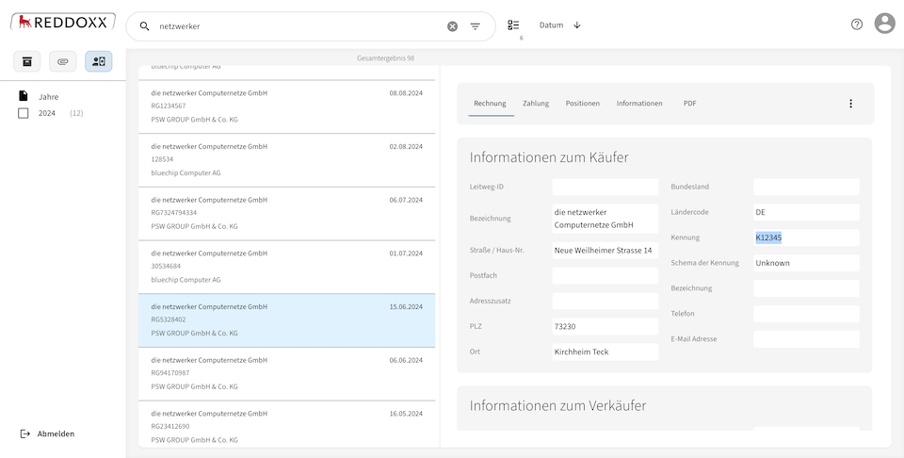Check the 2024 year filter

coord(23,114)
